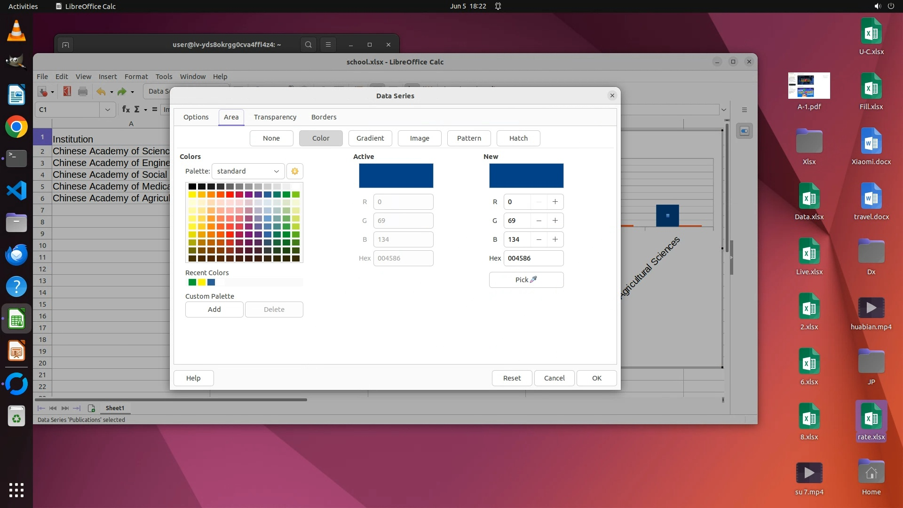
Task: Select the Gradient fill type
Action: coord(370,138)
